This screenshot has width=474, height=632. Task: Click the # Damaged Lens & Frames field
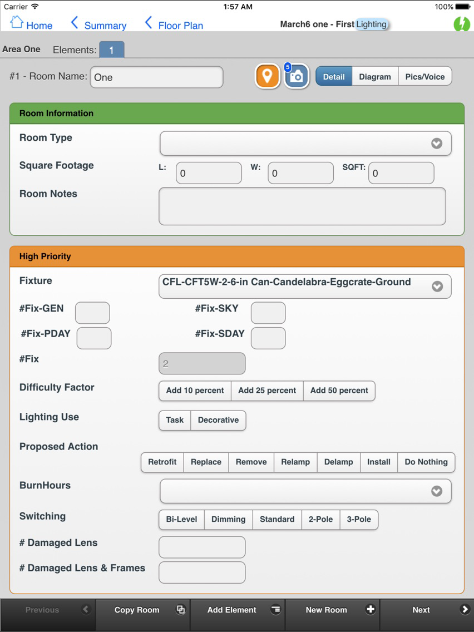tap(202, 572)
